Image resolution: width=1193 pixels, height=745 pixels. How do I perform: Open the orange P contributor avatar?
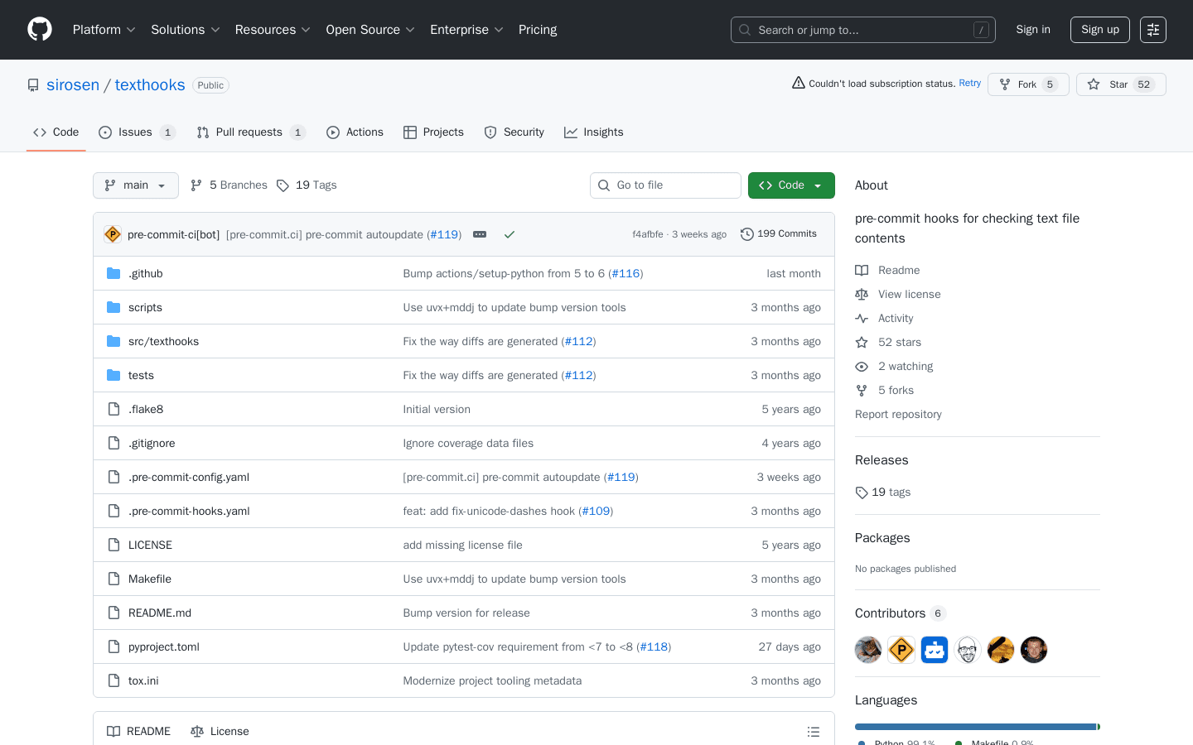[901, 650]
